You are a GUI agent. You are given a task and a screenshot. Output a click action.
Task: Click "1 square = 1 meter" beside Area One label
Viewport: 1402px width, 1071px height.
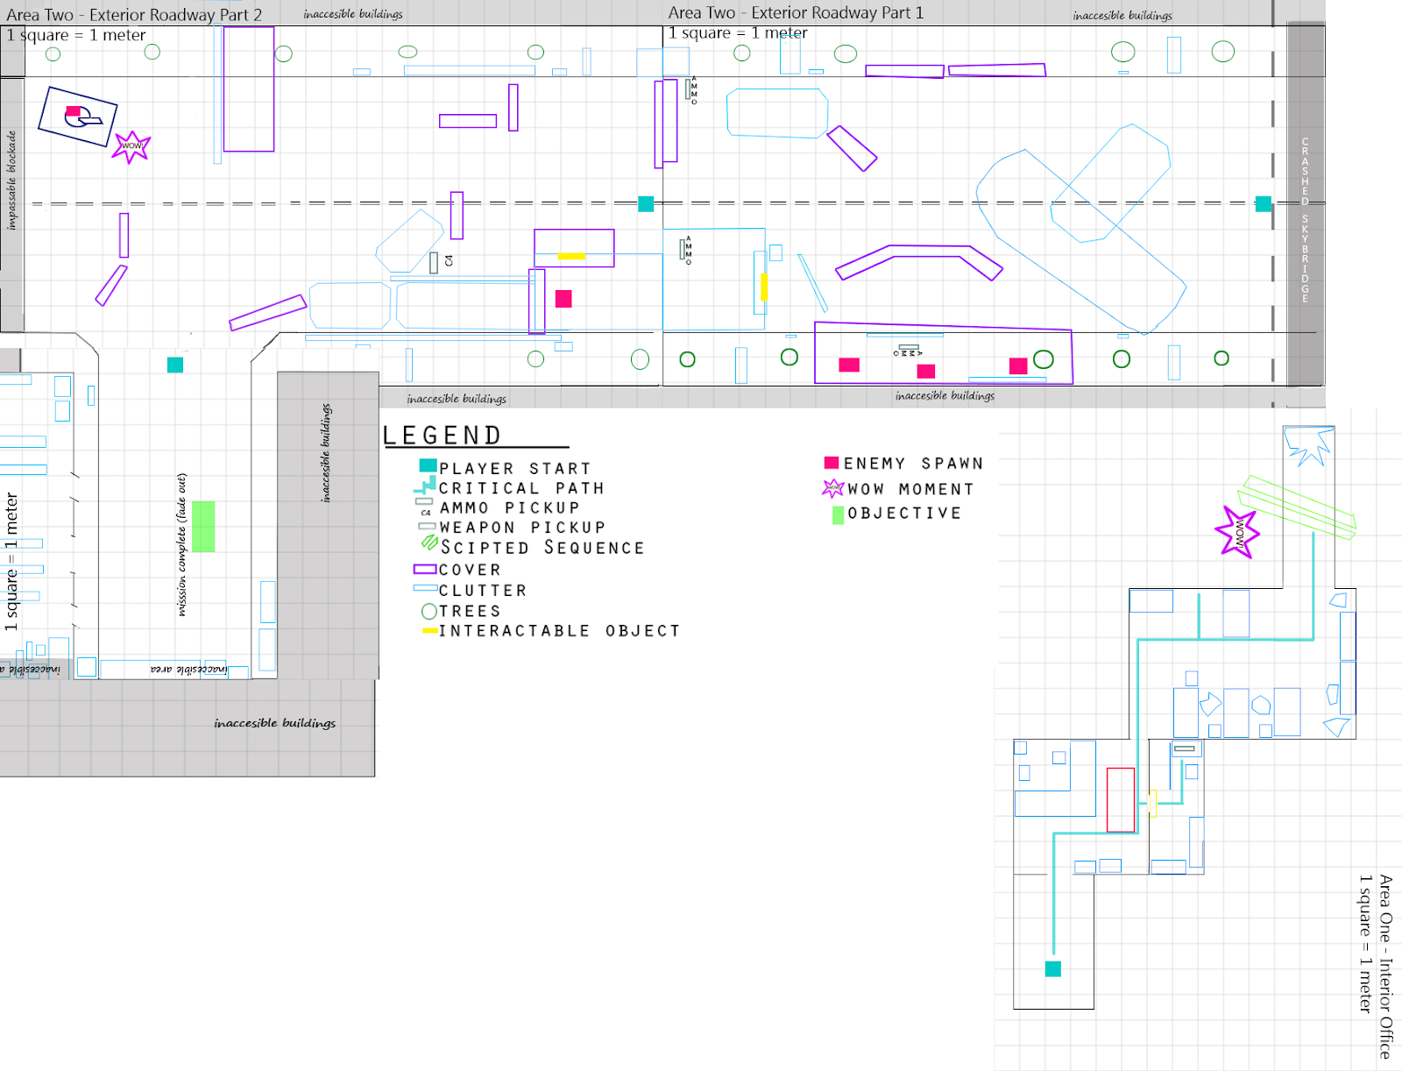tap(1365, 944)
